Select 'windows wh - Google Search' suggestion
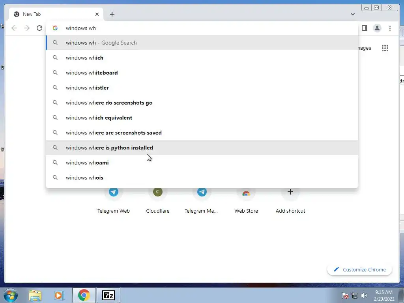This screenshot has width=404, height=303. (202, 43)
